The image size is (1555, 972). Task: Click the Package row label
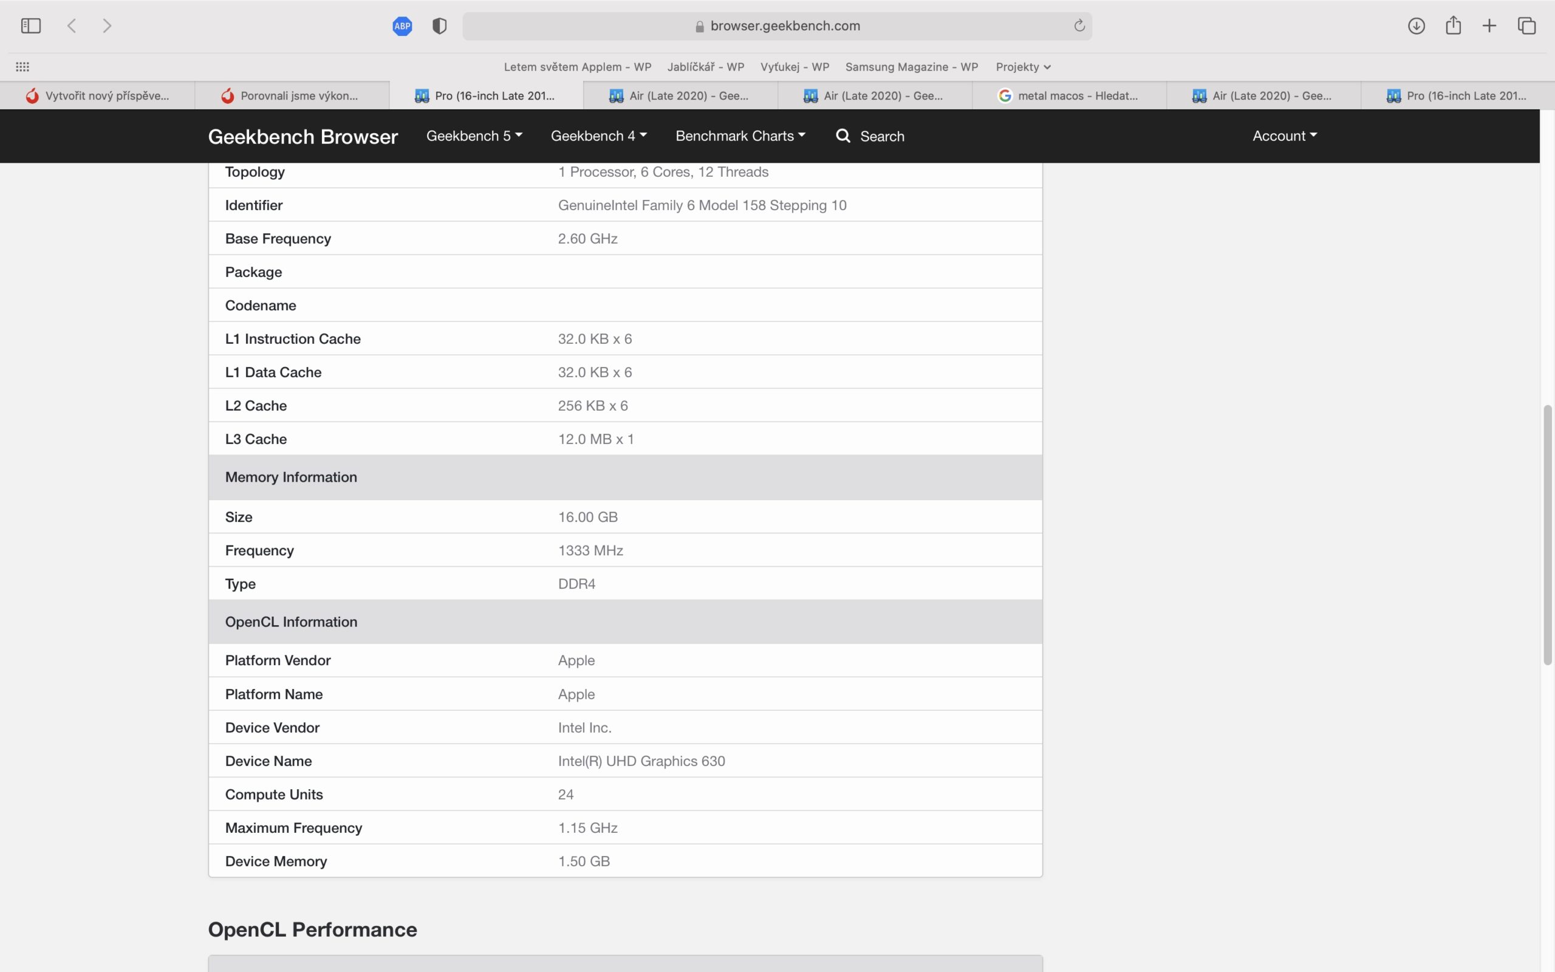(x=253, y=272)
